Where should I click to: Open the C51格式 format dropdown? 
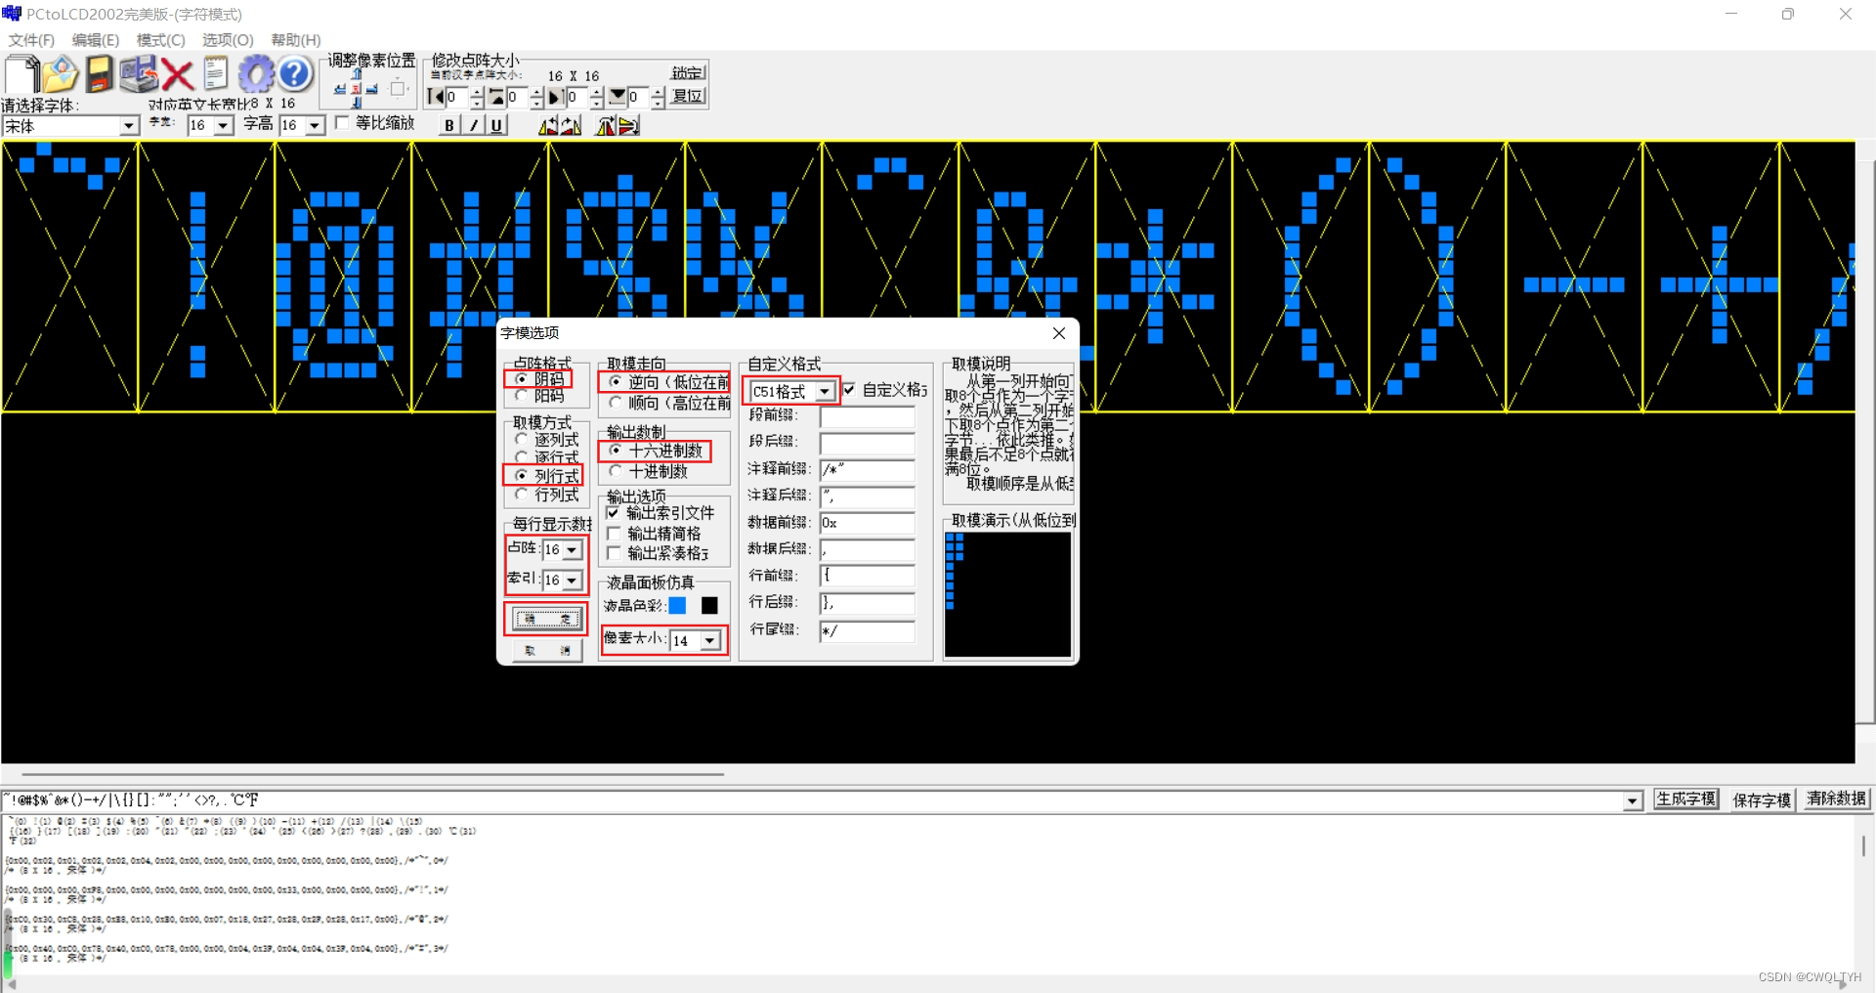pos(826,392)
